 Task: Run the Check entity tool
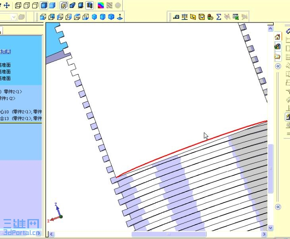201,17
